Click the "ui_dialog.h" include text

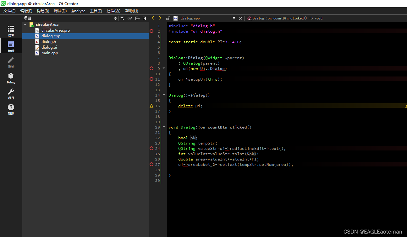click(x=206, y=31)
